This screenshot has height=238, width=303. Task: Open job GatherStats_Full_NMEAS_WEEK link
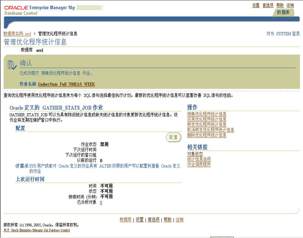(66, 84)
